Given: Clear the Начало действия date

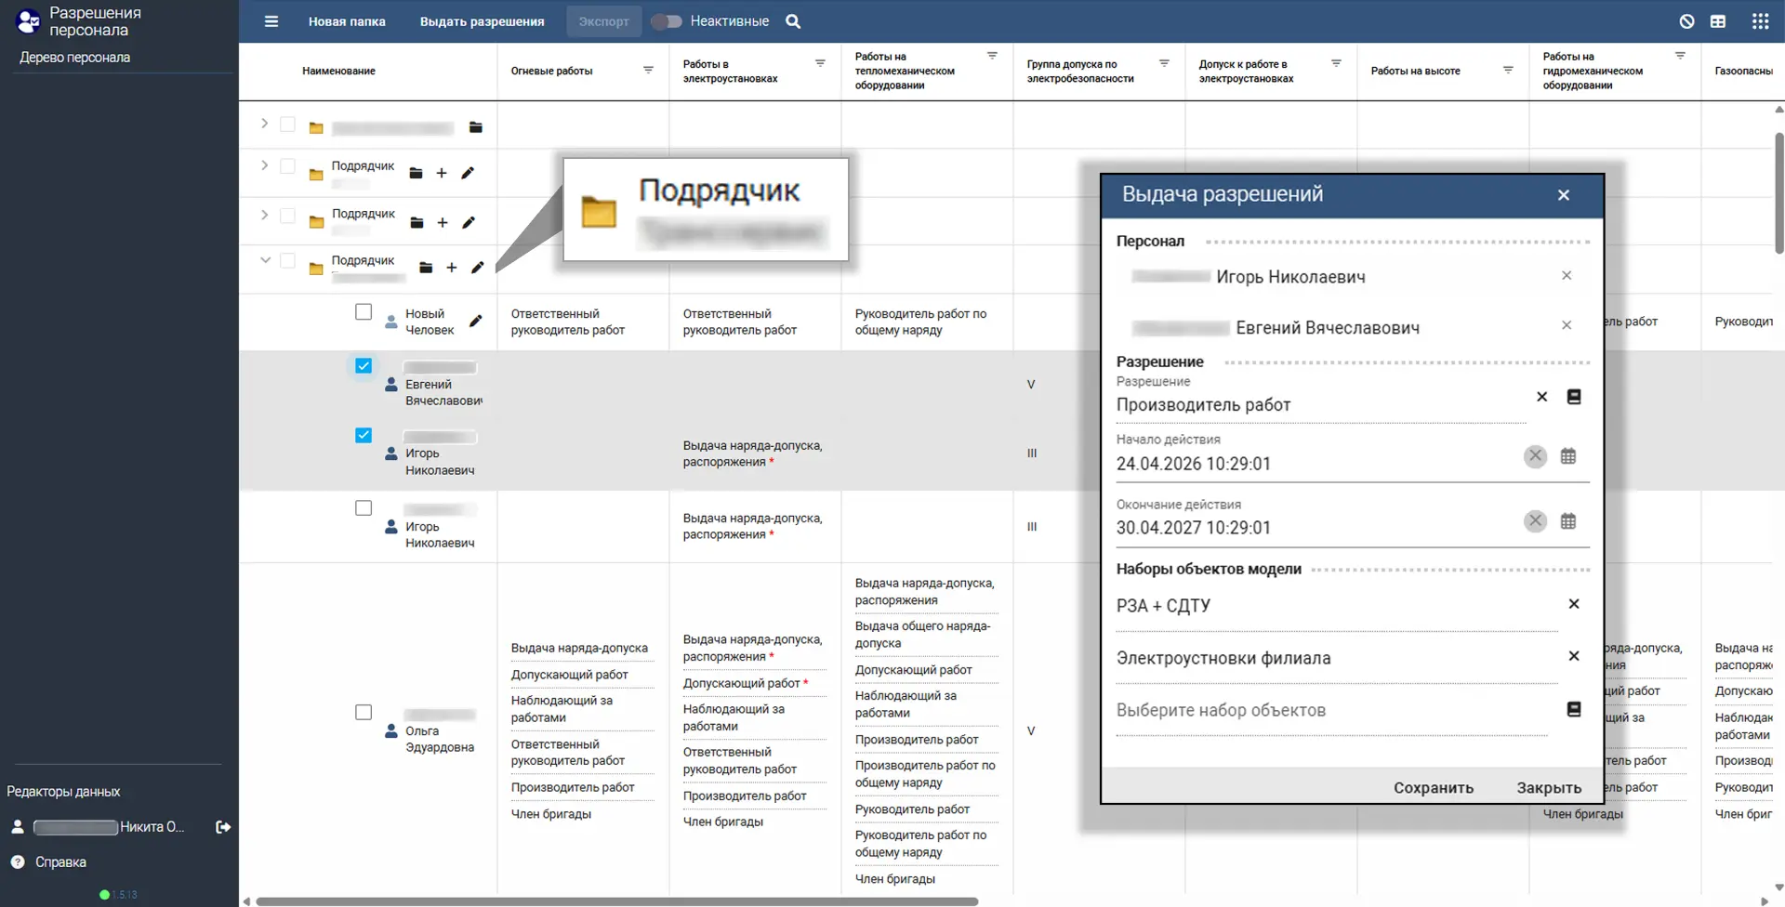Looking at the screenshot, I should [x=1536, y=456].
